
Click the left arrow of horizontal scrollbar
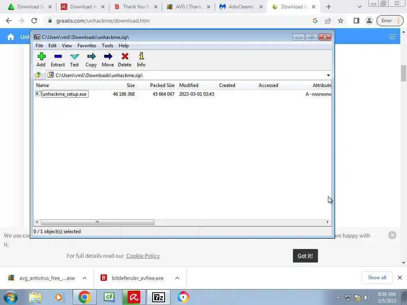(x=37, y=222)
